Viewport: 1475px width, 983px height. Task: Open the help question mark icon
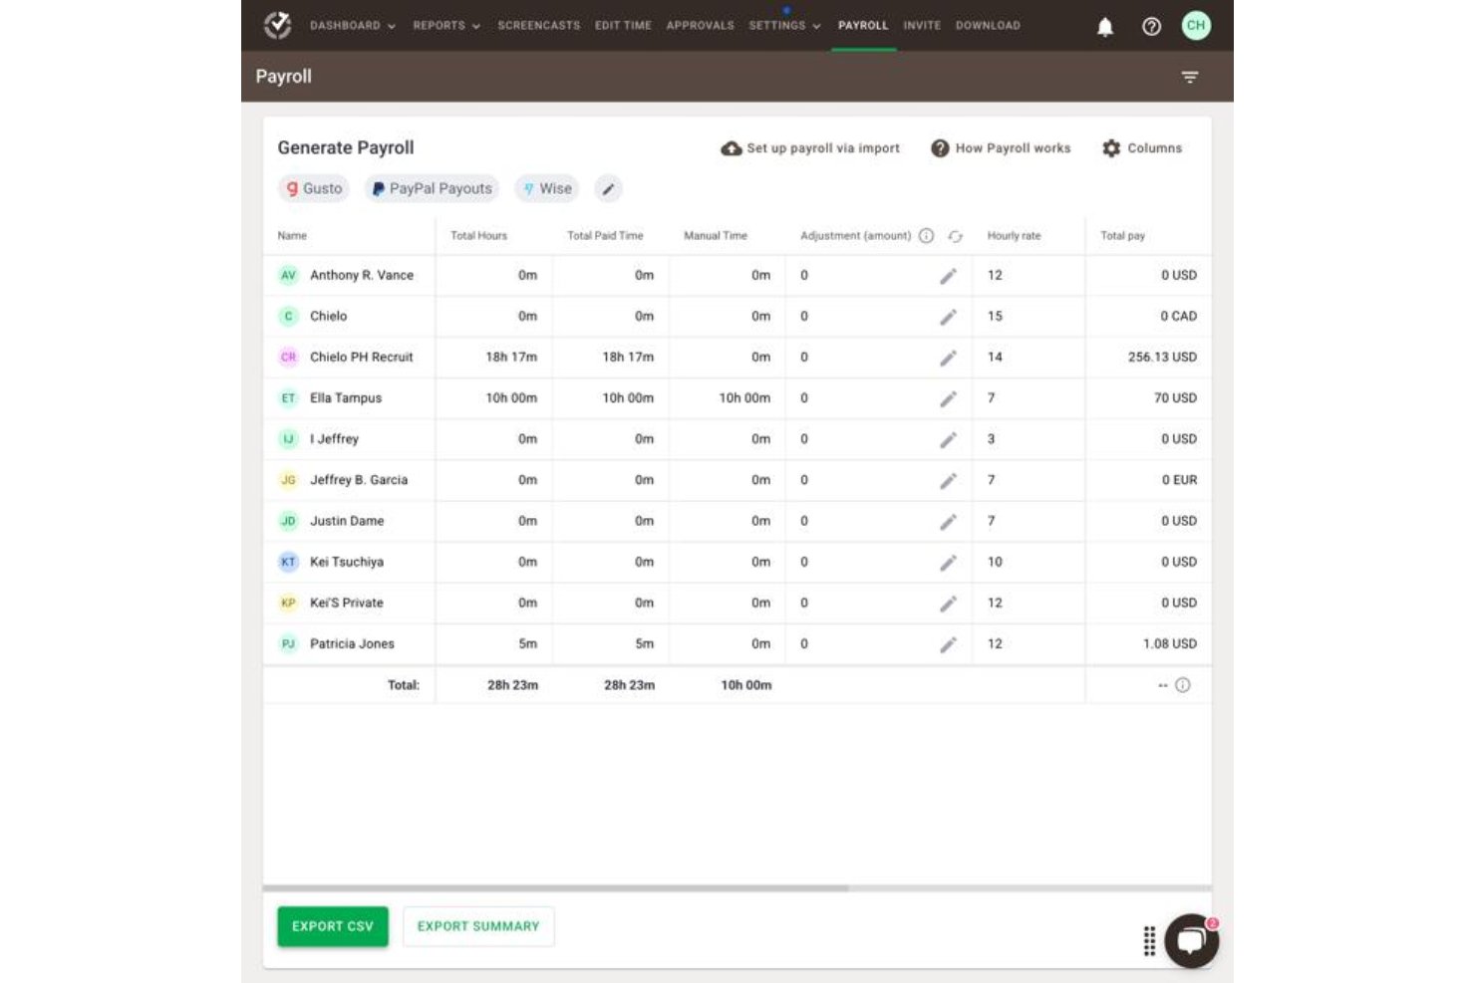1151,27
